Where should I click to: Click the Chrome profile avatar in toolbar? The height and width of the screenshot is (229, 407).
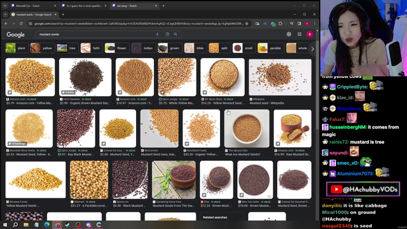307,24
